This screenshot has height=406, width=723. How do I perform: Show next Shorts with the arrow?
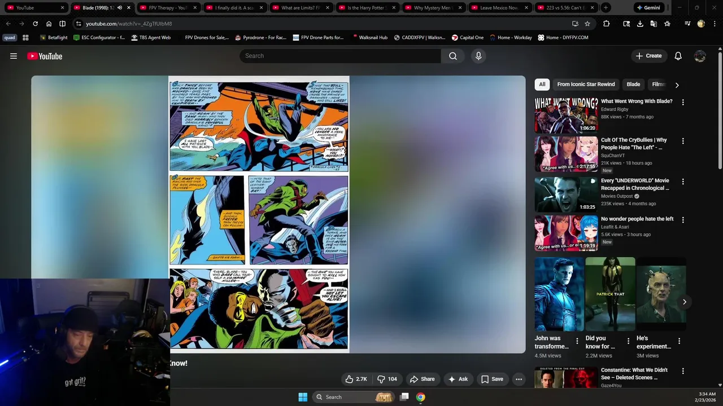(684, 302)
